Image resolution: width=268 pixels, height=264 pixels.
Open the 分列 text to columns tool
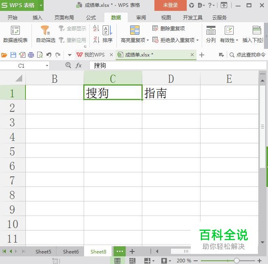[211, 34]
